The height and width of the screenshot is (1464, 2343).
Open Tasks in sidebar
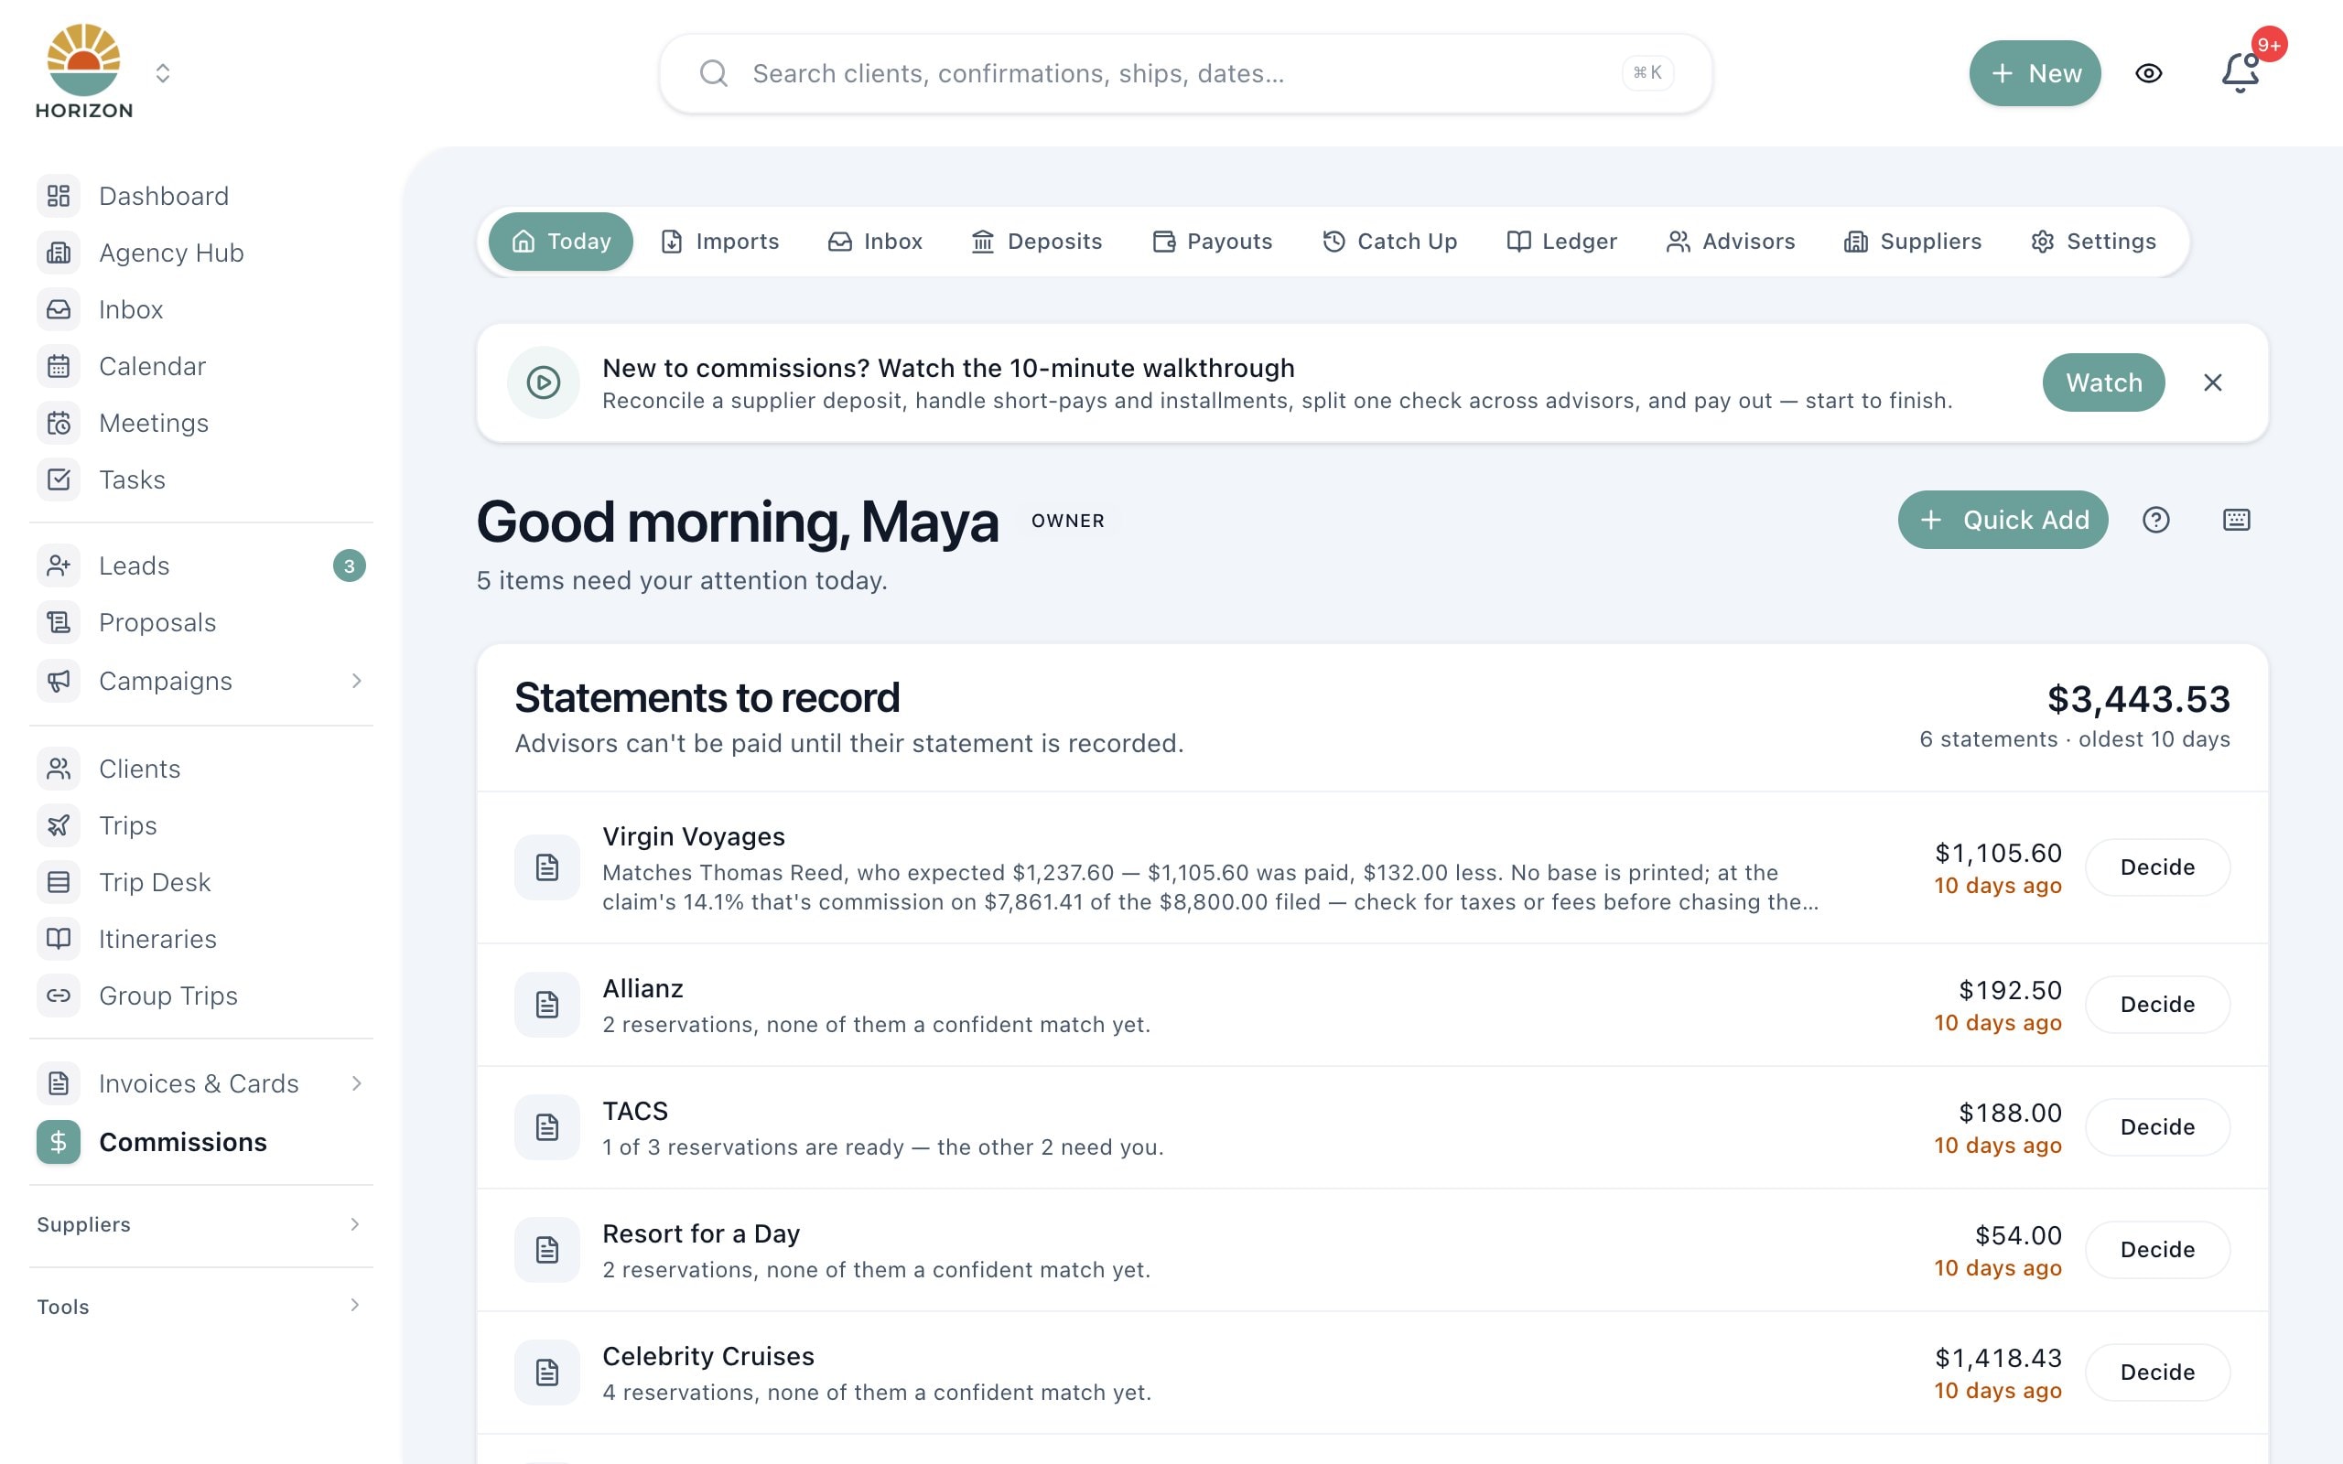(201, 479)
